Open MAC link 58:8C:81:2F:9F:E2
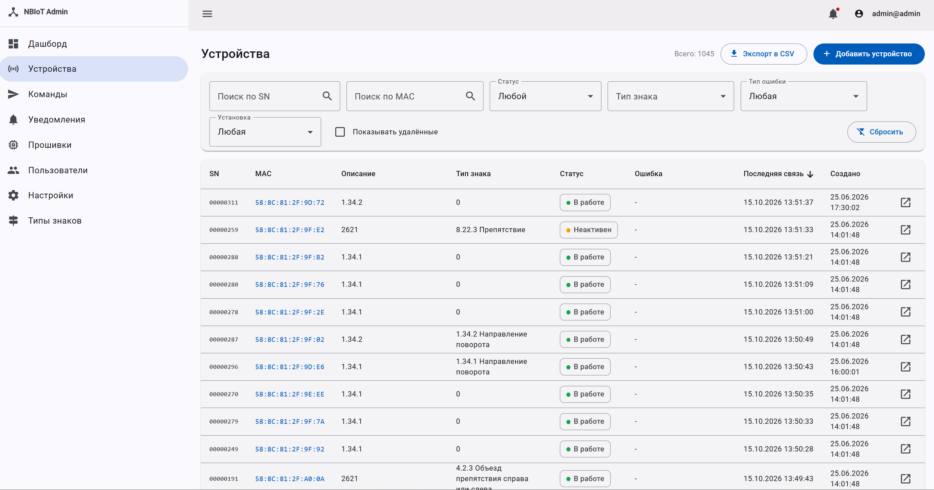 coord(289,230)
